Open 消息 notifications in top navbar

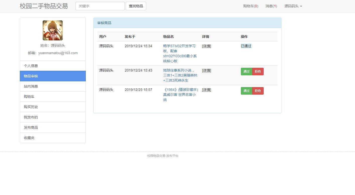tap(271, 6)
